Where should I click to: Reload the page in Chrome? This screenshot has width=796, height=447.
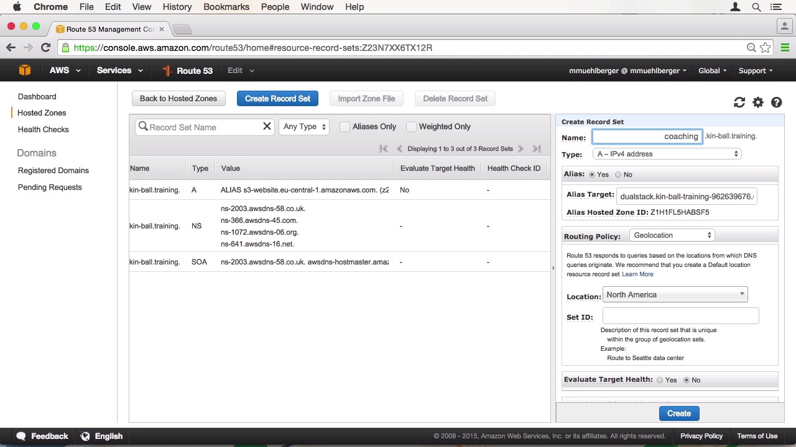pyautogui.click(x=45, y=47)
